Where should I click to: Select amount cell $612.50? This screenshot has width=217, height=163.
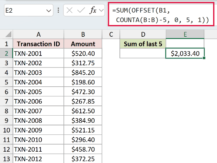[x=83, y=111]
